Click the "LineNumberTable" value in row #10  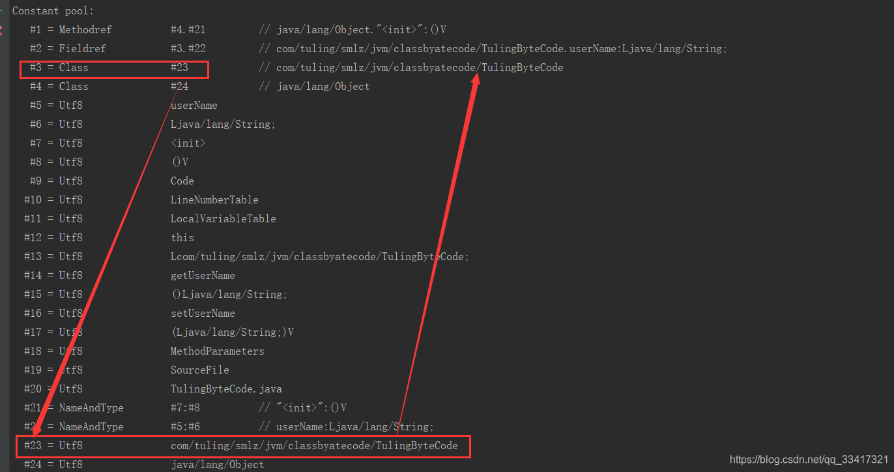(x=214, y=200)
